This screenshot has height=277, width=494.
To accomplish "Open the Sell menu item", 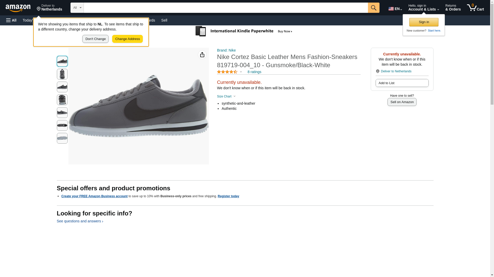I will [164, 20].
